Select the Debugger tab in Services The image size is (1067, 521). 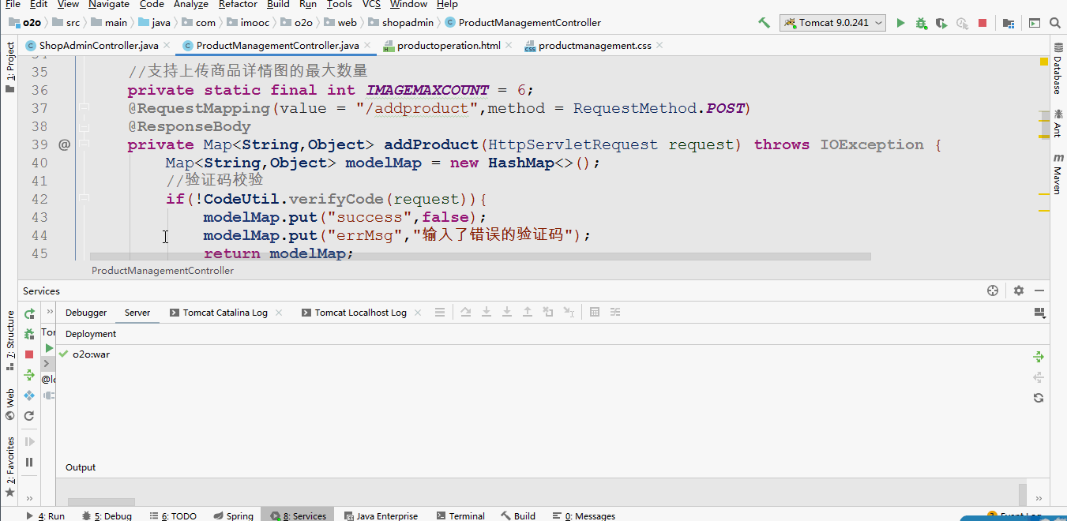pyautogui.click(x=86, y=313)
